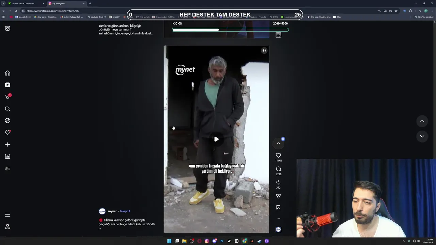This screenshot has width=436, height=245.
Task: Zoom page via magnifier icon in address bar
Action: [379, 11]
